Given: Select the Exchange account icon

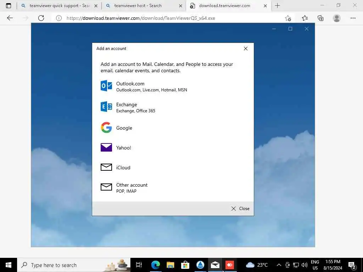Looking at the screenshot, I should coord(106,107).
